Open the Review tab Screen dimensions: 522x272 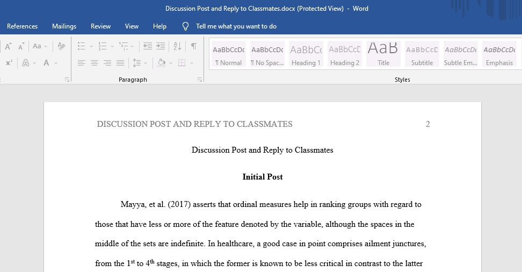click(100, 26)
